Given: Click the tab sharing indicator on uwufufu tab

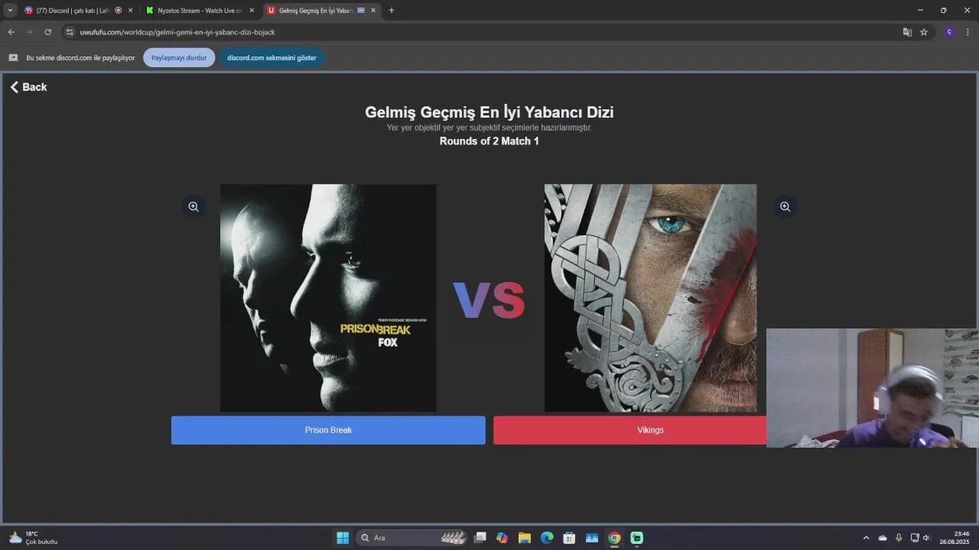Looking at the screenshot, I should point(361,11).
